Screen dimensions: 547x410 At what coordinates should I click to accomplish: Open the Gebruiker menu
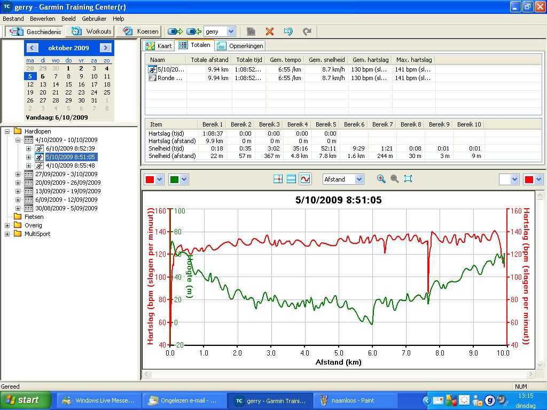click(x=94, y=19)
